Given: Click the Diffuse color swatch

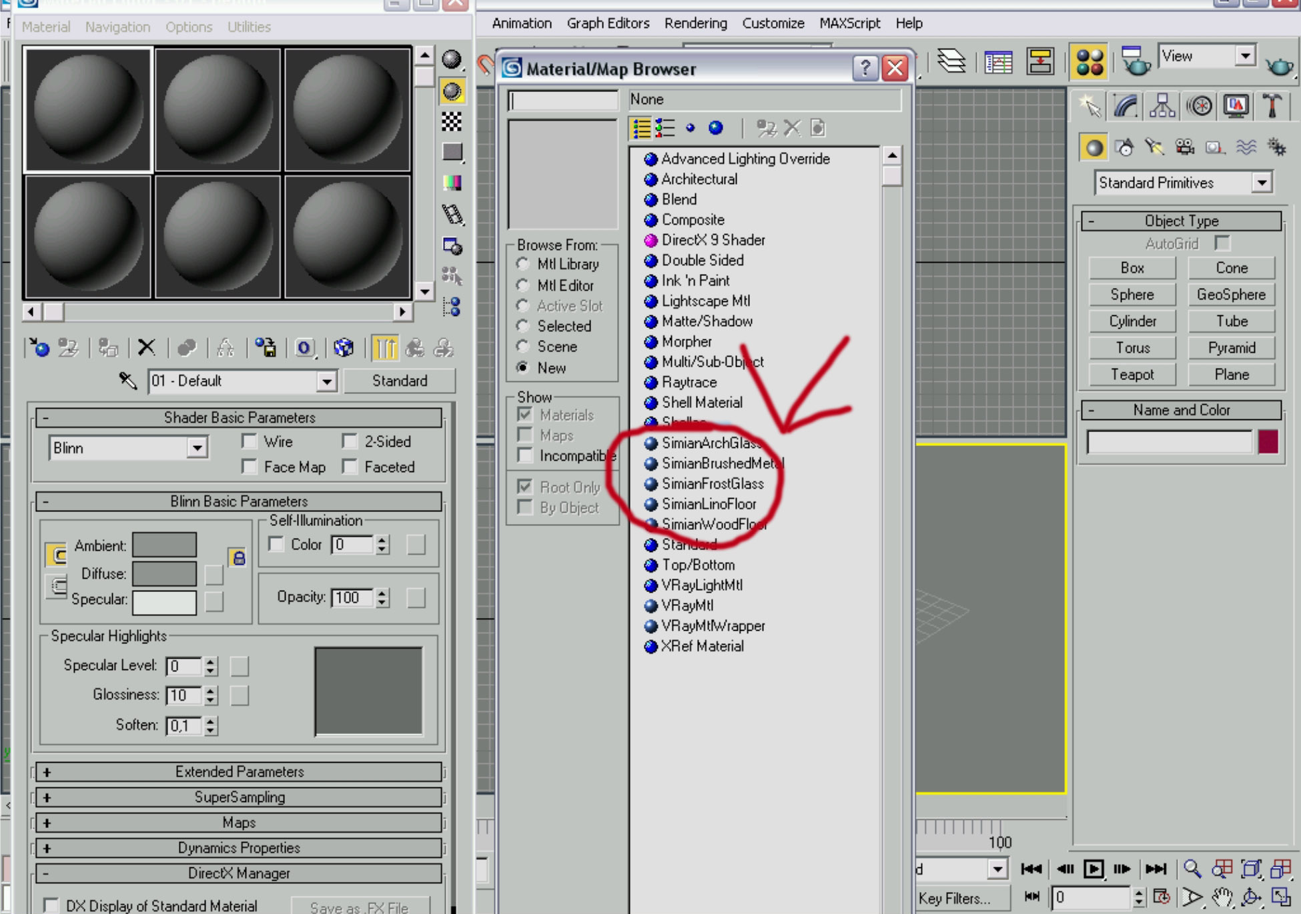Looking at the screenshot, I should (x=164, y=573).
